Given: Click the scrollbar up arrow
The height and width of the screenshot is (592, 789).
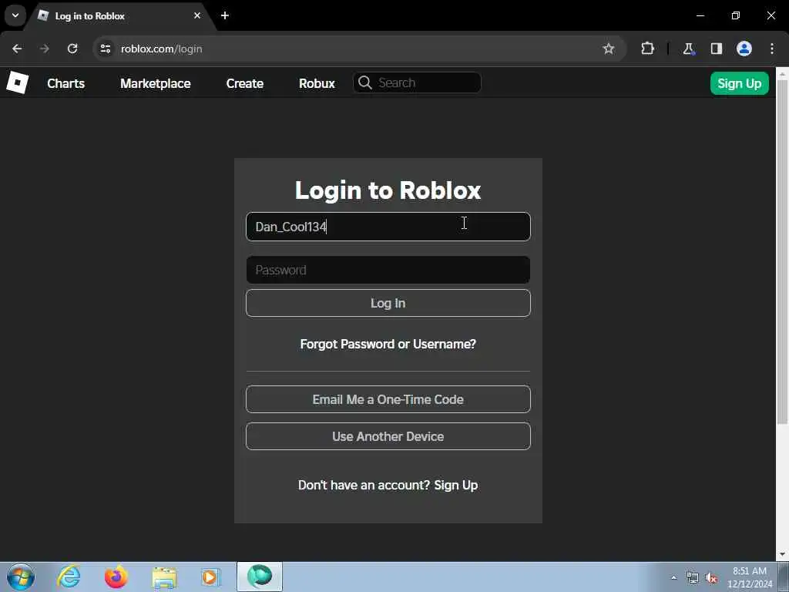Looking at the screenshot, I should click(x=782, y=73).
